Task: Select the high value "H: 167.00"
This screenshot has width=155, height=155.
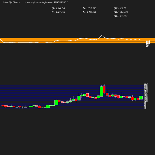Action: [90, 8]
